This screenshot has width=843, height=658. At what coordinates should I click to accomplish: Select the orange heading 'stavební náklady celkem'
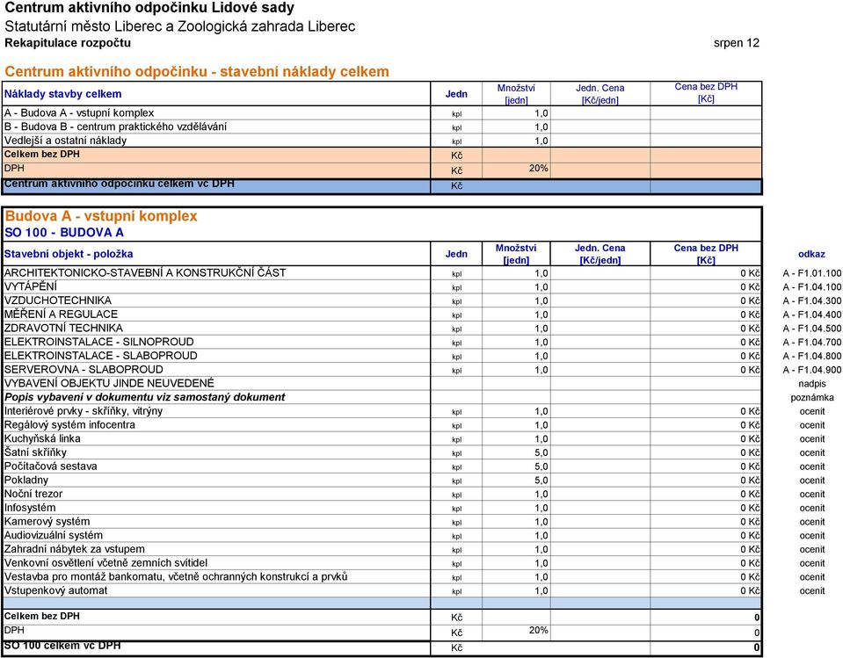[304, 71]
